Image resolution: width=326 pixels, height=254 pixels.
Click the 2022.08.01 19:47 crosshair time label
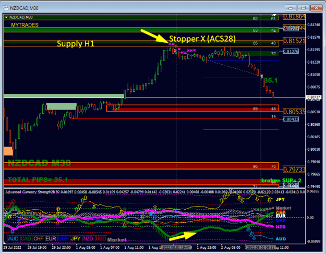pos(176,248)
